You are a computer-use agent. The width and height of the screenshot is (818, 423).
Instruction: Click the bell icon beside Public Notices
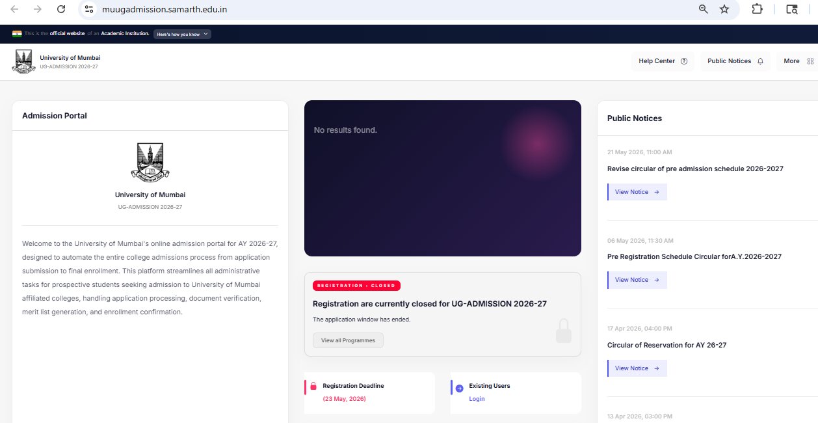760,61
